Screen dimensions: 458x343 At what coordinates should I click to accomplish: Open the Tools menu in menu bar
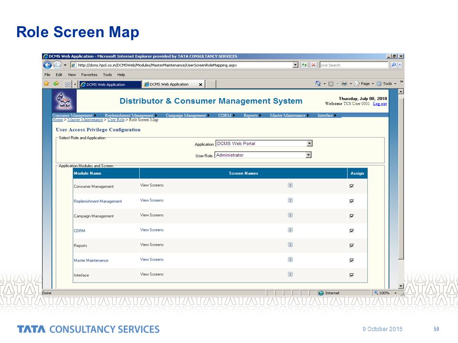click(x=107, y=75)
